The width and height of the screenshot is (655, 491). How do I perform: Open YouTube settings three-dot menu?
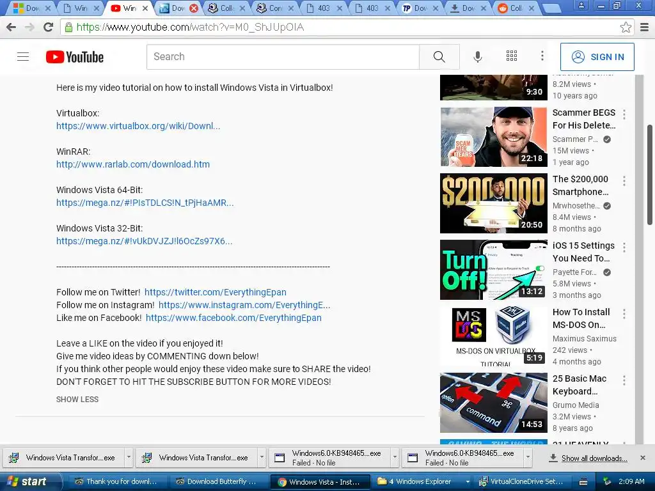coord(542,56)
